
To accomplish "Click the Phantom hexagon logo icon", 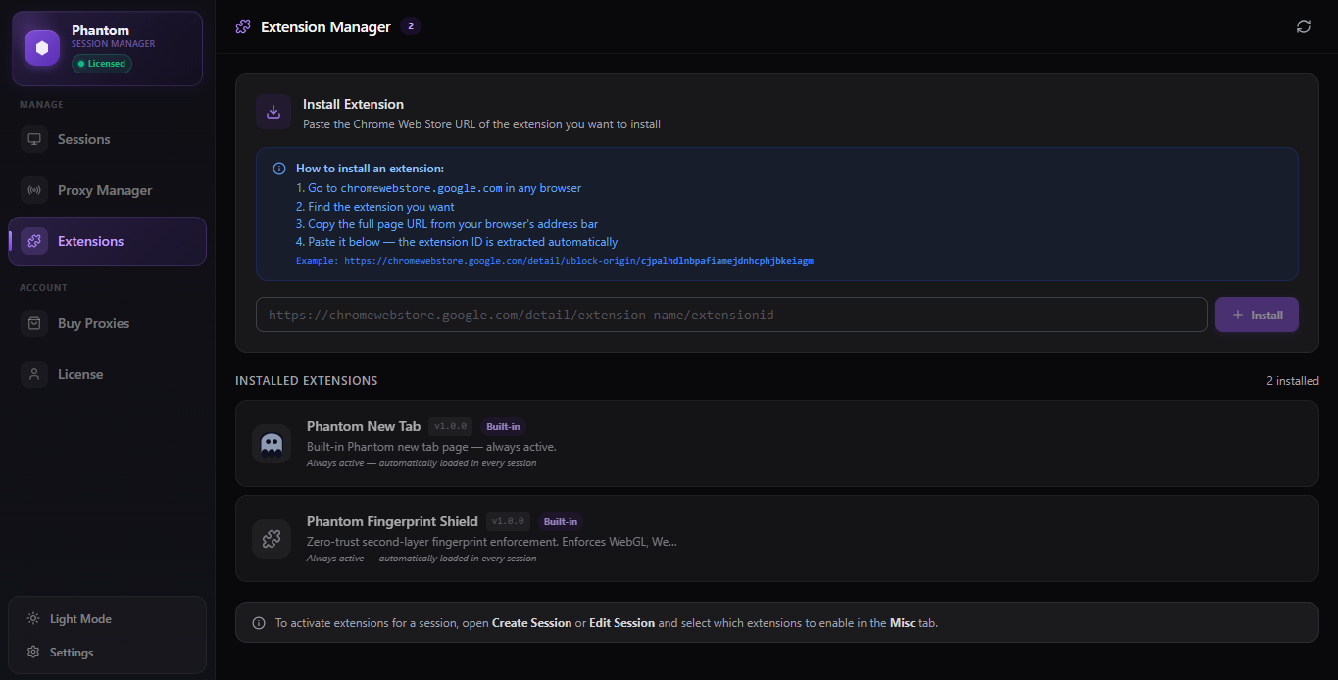I will point(42,48).
